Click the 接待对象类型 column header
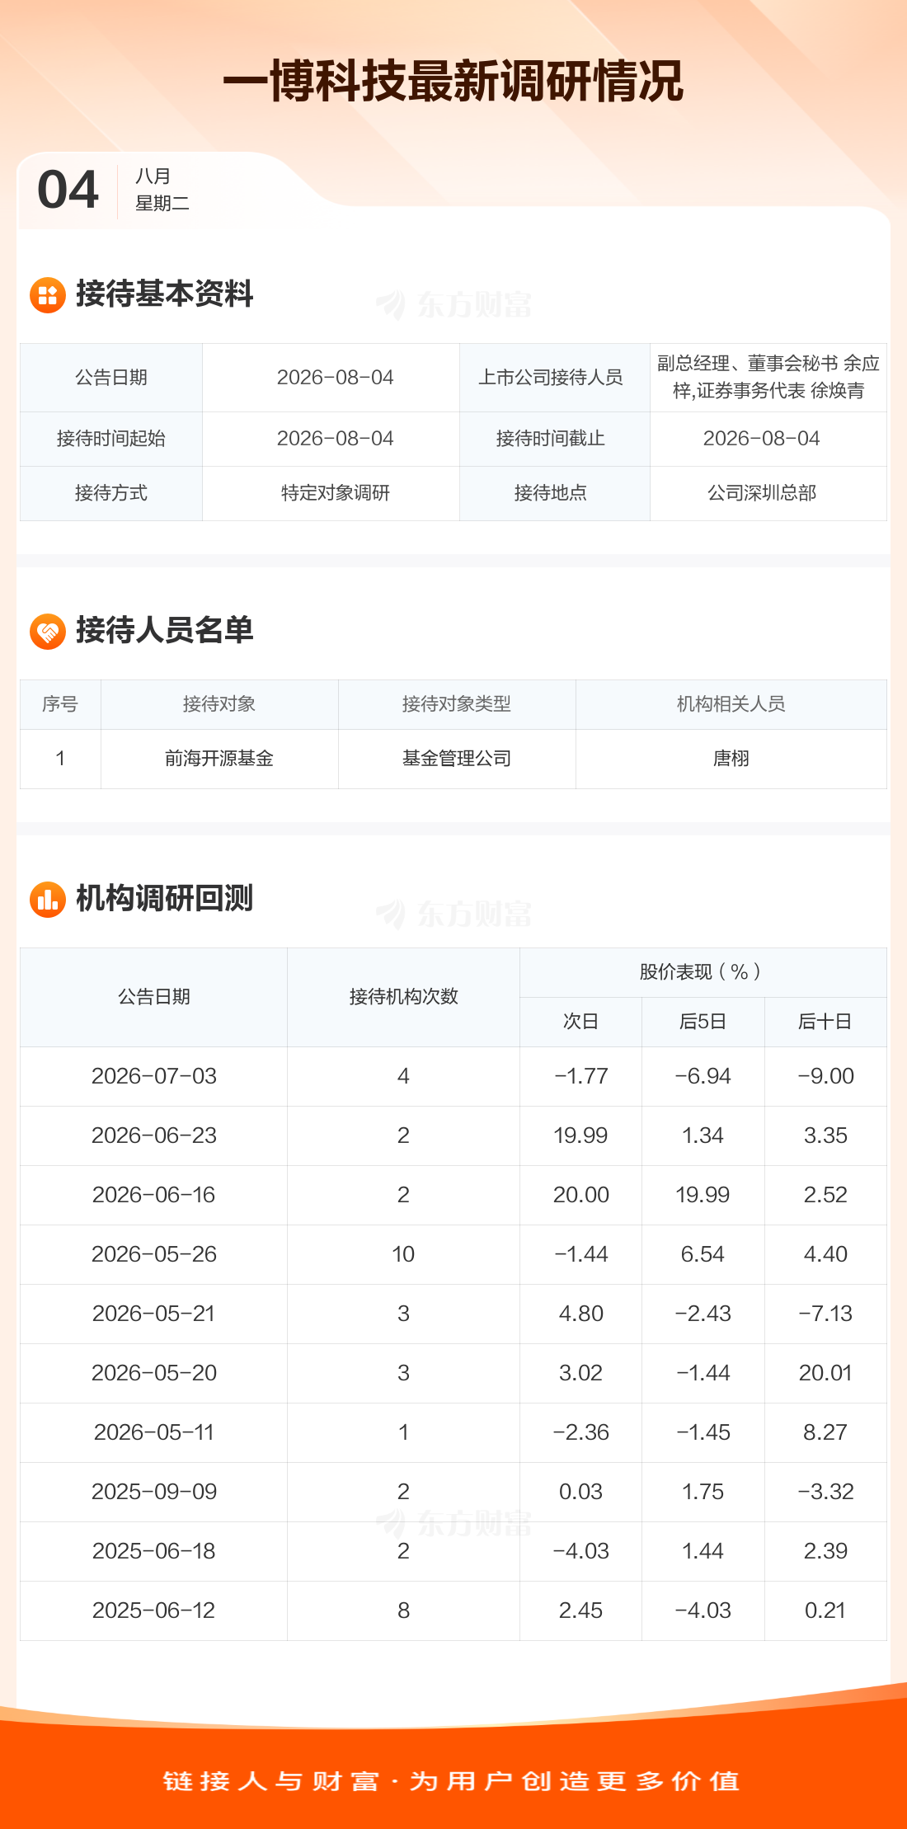This screenshot has width=907, height=1829. click(457, 704)
